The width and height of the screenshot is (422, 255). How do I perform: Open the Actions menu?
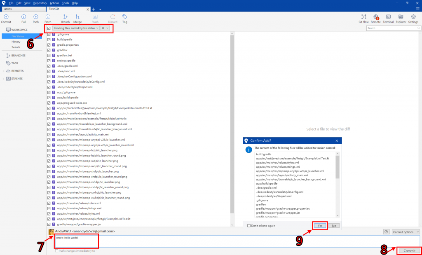[54, 3]
